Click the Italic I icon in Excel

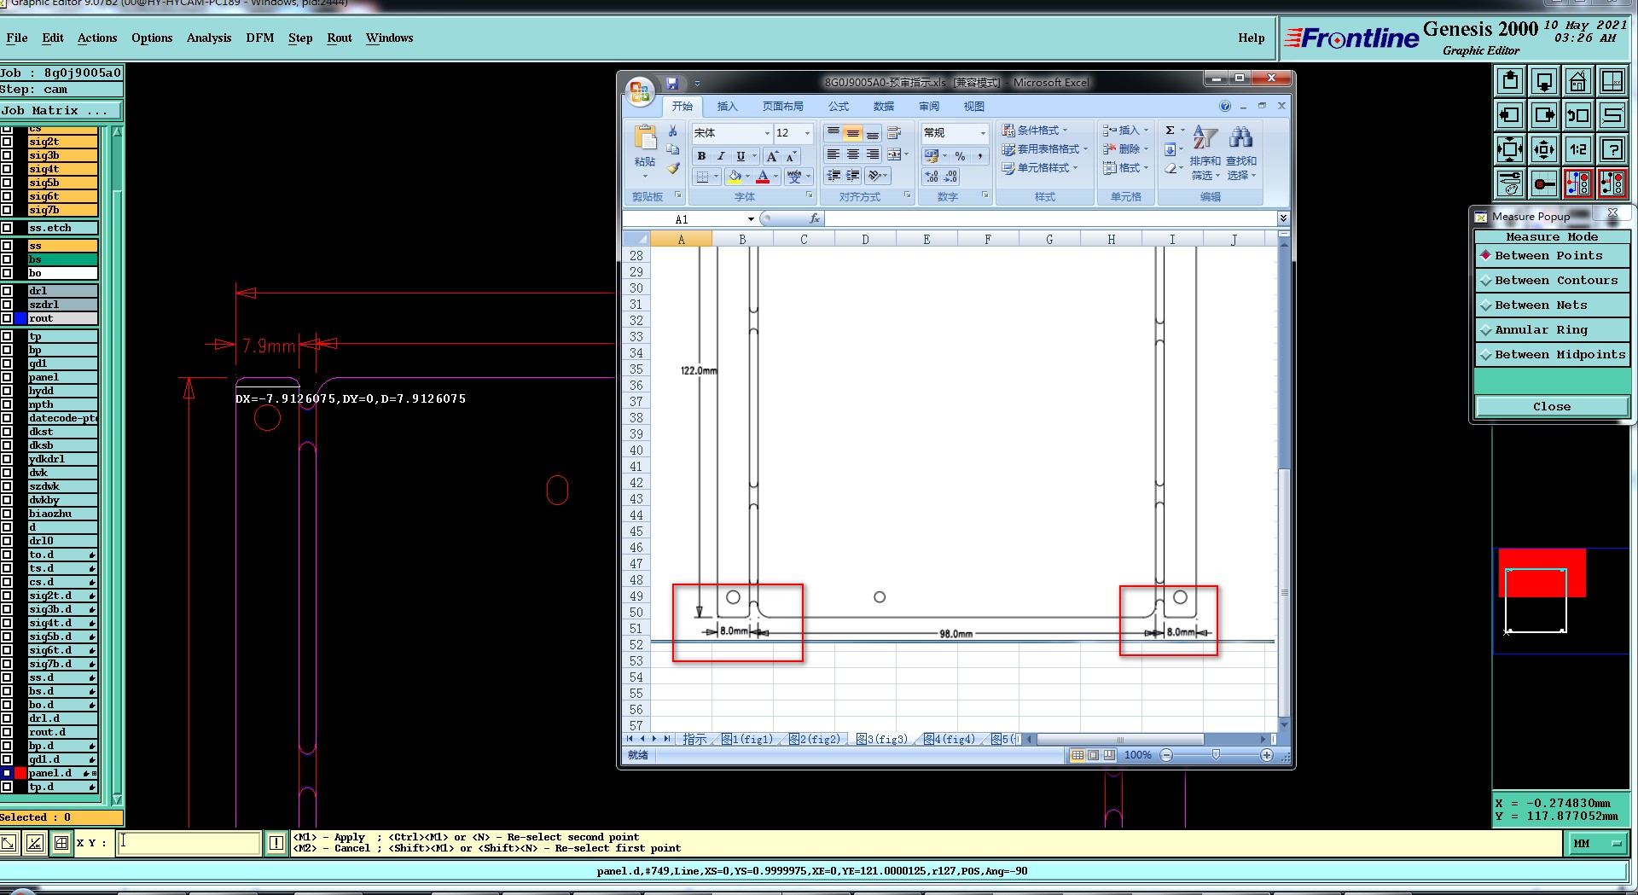point(721,156)
